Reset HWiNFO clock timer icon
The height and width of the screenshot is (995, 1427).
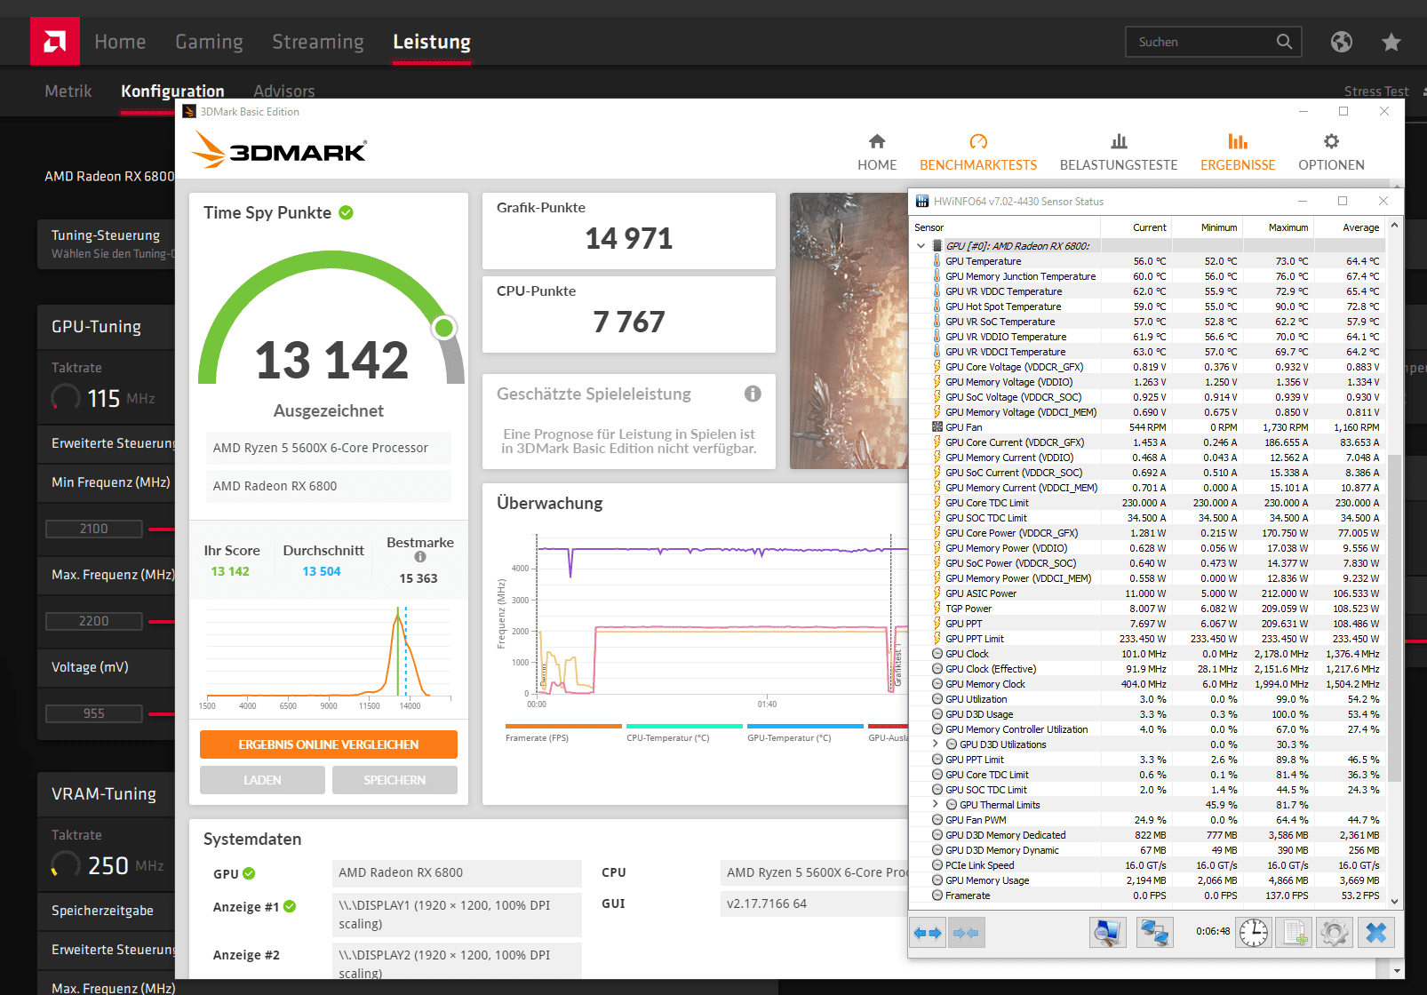[x=1254, y=933]
